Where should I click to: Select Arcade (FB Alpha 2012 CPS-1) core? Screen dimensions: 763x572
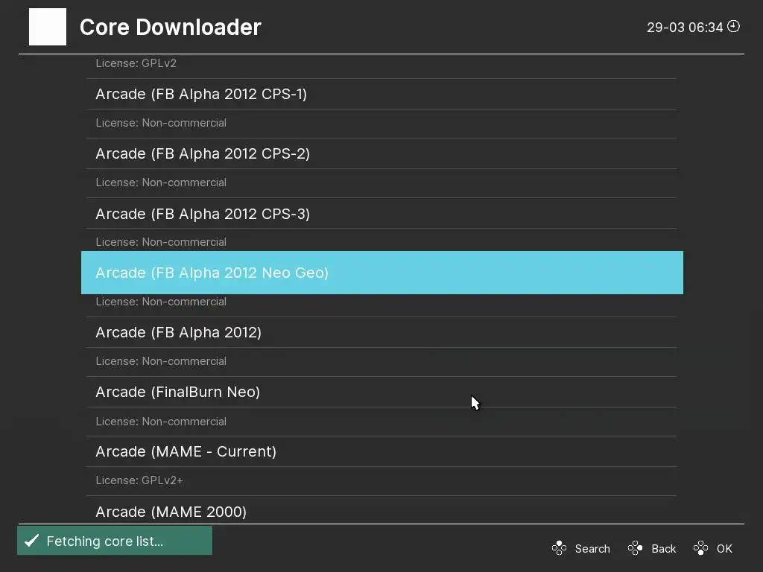coord(201,94)
